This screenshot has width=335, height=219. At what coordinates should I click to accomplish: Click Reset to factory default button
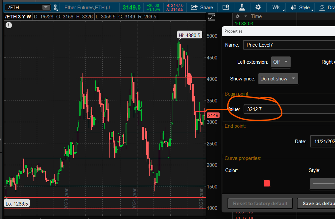click(260, 204)
